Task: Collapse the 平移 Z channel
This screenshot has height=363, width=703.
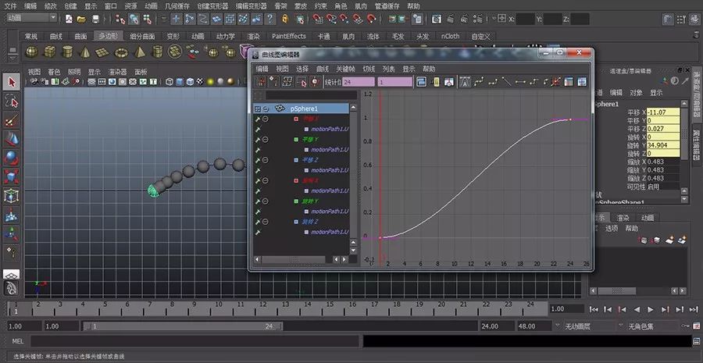Action: click(x=266, y=160)
